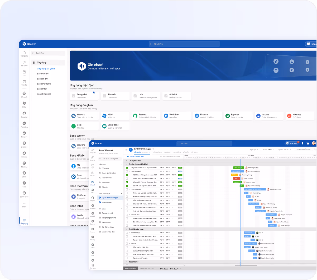317x280 pixels.
Task: Uncheck Bài viết - Giải đáp thắc mắc checkbox
Action: tap(127, 186)
